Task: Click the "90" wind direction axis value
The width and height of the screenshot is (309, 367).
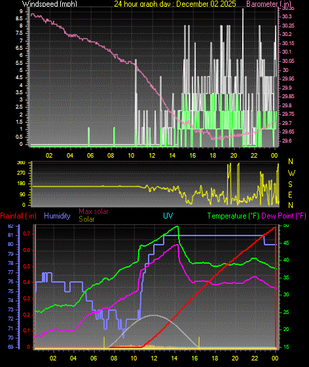Action: [x=22, y=195]
